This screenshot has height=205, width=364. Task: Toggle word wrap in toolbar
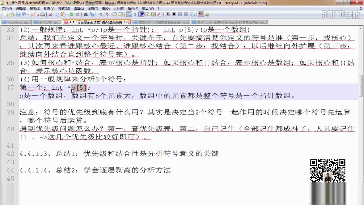(129, 14)
